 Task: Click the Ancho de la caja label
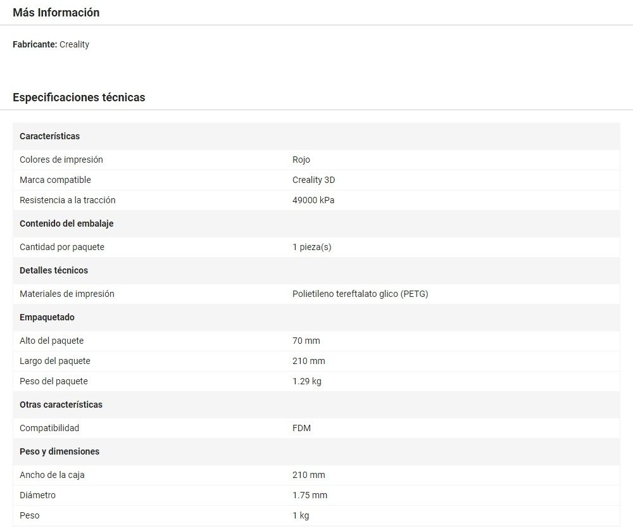(x=52, y=475)
